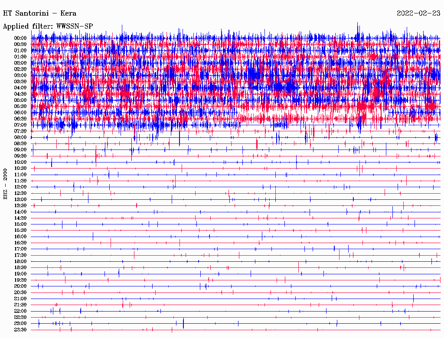Select the 02:00 time label

click(20, 63)
